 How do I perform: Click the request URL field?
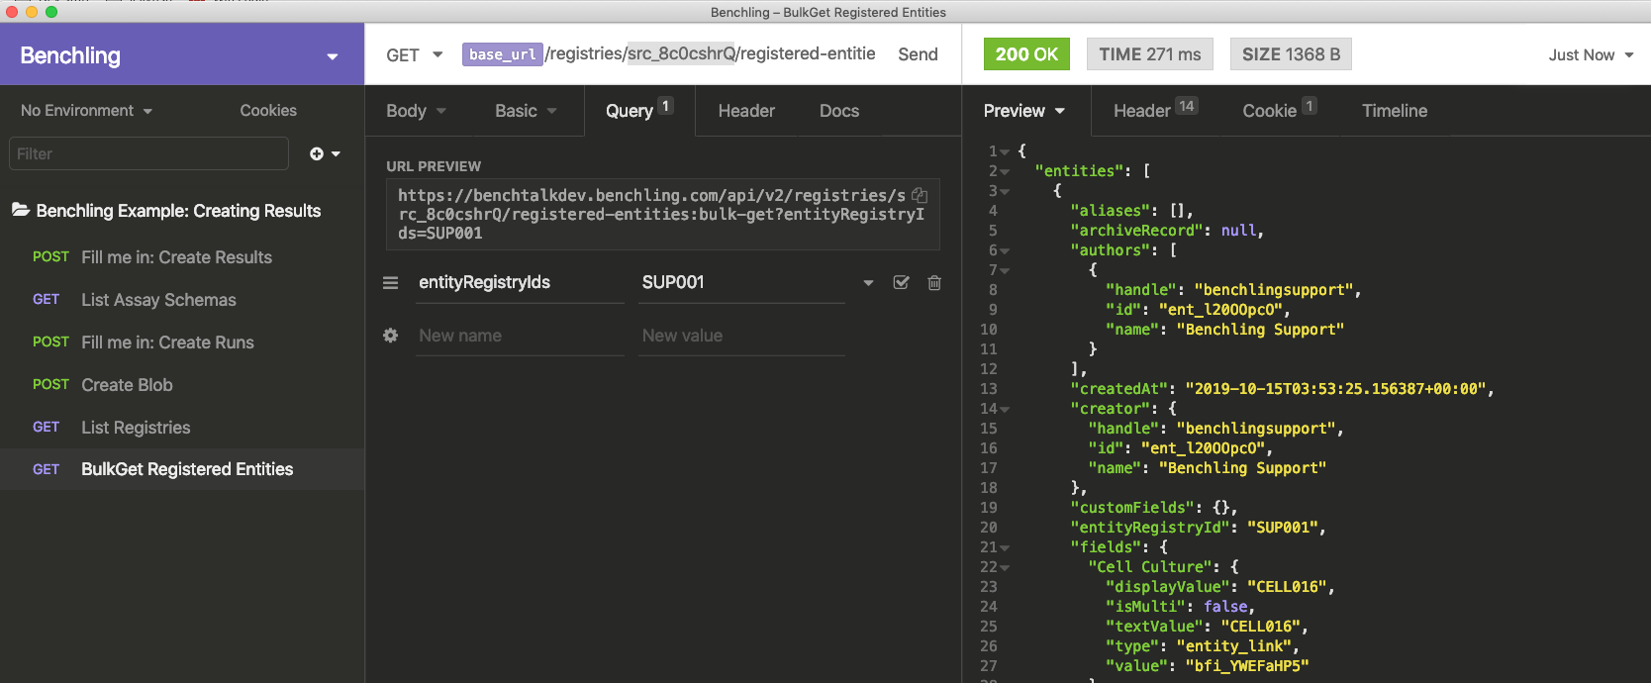669,54
